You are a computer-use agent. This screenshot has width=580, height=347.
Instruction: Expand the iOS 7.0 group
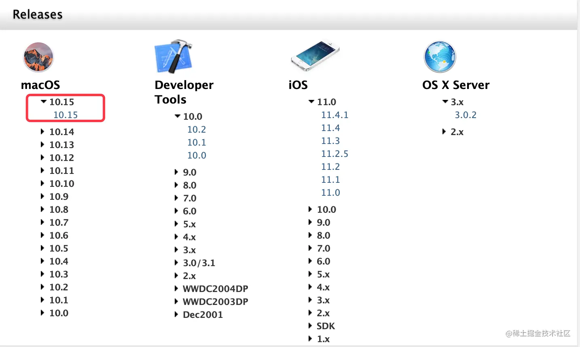coord(310,248)
